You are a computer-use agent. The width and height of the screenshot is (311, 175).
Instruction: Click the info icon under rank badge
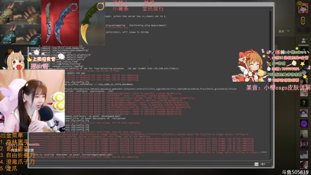[303, 30]
